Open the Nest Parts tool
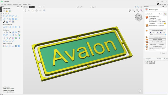The height and width of the screenshot is (95, 168). click(19, 46)
